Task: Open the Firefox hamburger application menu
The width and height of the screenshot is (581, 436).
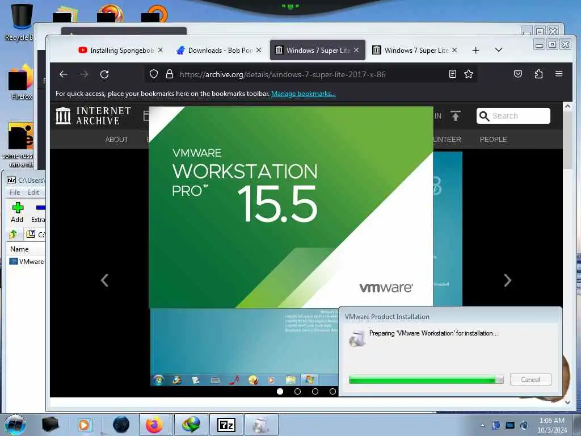Action: tap(559, 74)
